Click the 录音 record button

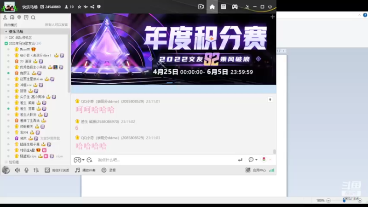pyautogui.click(x=109, y=170)
